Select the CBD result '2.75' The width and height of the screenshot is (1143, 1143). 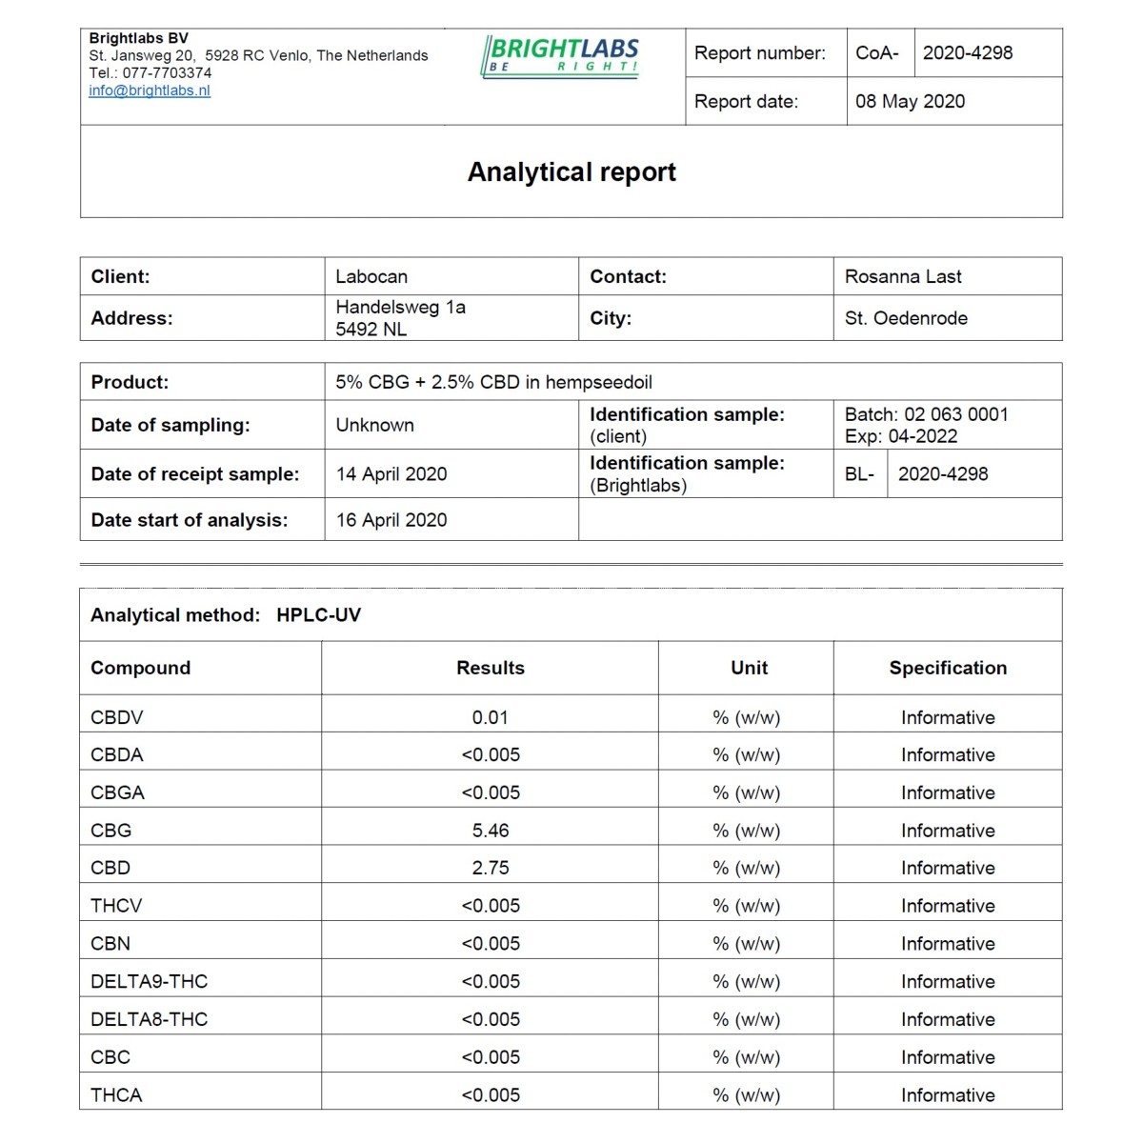491,869
